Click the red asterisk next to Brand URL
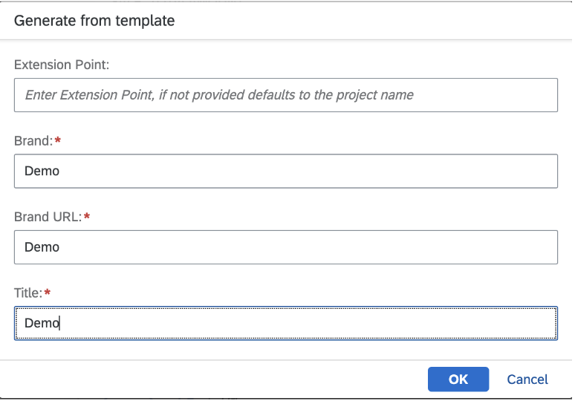Viewport: 575px width, 401px height. tap(86, 216)
